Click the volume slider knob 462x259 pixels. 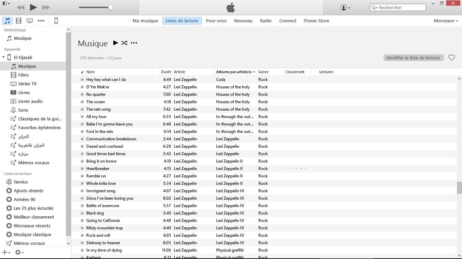click(x=111, y=7)
